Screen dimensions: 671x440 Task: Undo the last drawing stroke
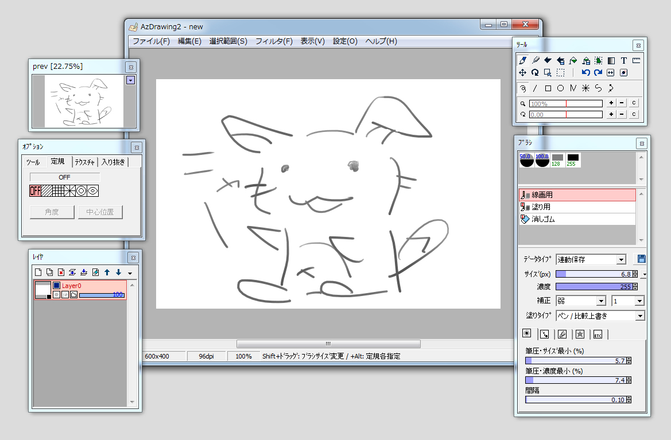(585, 72)
